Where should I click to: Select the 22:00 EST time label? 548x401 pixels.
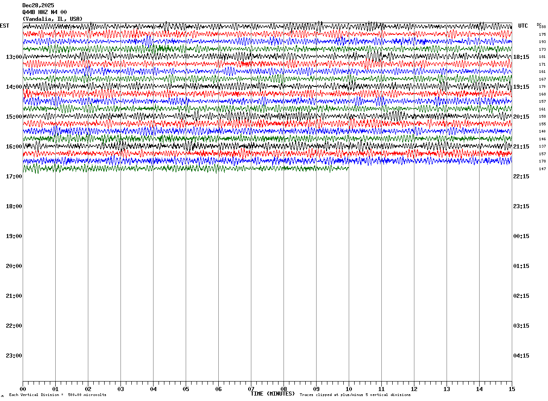(14, 326)
